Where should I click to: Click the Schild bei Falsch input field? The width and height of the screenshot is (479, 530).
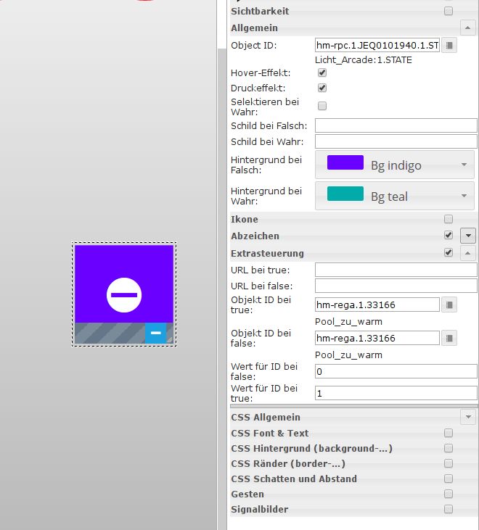396,126
